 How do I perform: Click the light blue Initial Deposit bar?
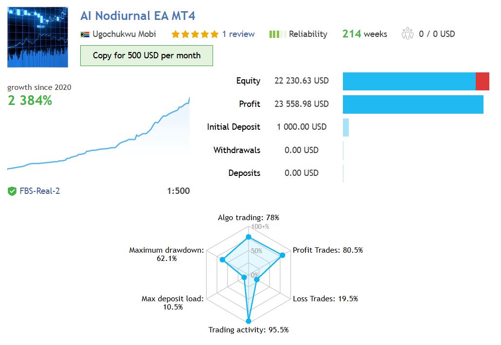(x=346, y=127)
